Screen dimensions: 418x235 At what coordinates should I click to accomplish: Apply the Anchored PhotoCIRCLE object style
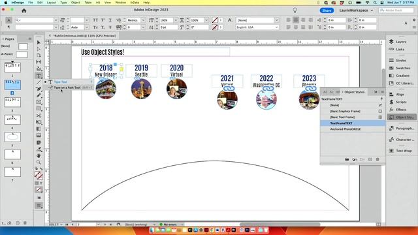click(x=353, y=129)
